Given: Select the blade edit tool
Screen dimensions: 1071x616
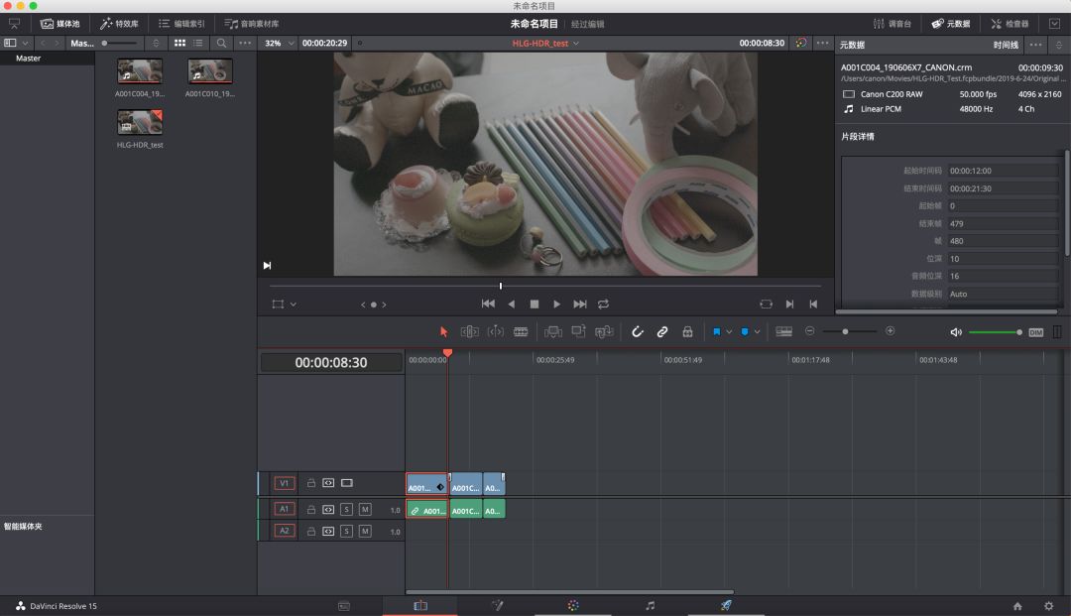Looking at the screenshot, I should point(521,332).
